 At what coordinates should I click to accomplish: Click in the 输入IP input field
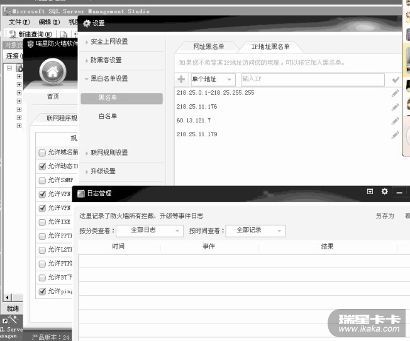tap(313, 79)
